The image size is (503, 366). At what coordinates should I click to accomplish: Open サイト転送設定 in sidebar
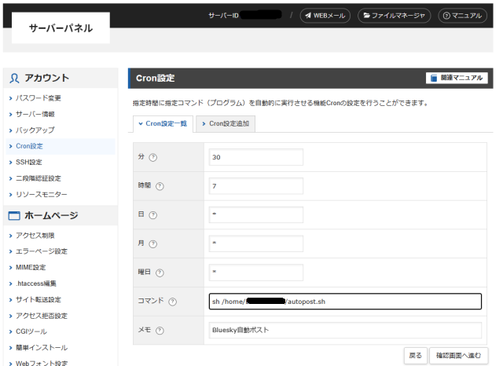point(39,300)
